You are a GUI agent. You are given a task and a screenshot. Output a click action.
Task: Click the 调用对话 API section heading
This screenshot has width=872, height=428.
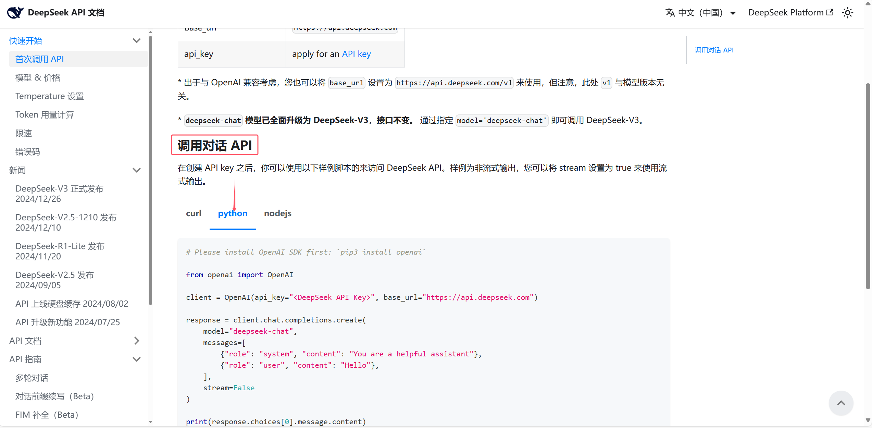pos(215,145)
